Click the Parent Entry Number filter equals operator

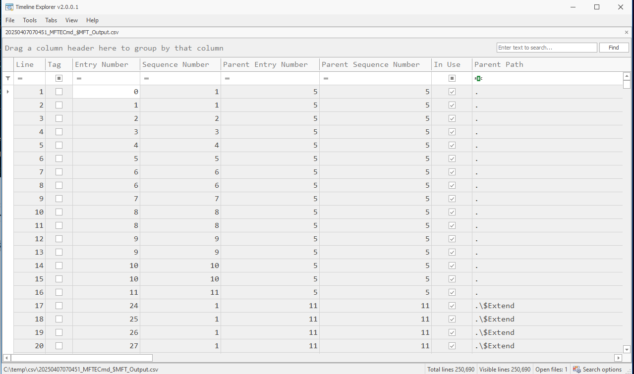coord(227,78)
